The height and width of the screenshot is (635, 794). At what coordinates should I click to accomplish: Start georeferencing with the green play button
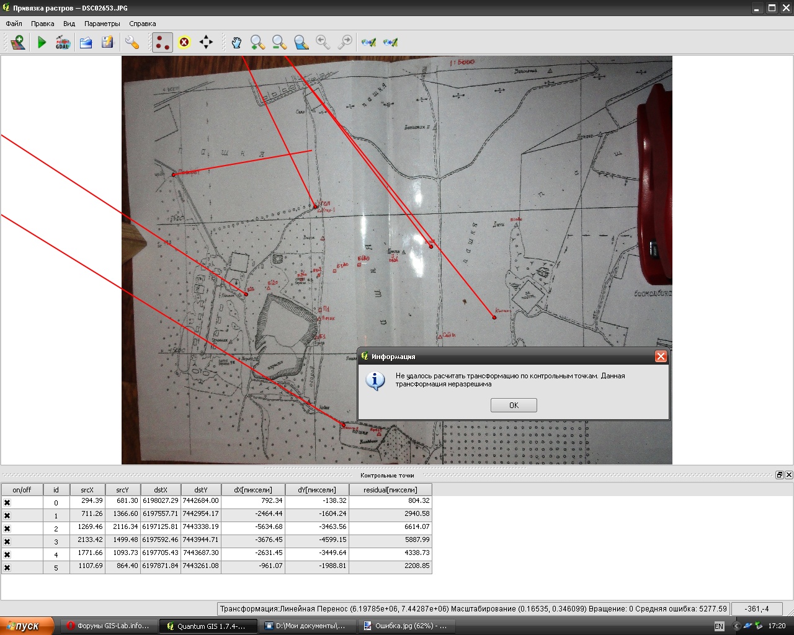click(42, 42)
